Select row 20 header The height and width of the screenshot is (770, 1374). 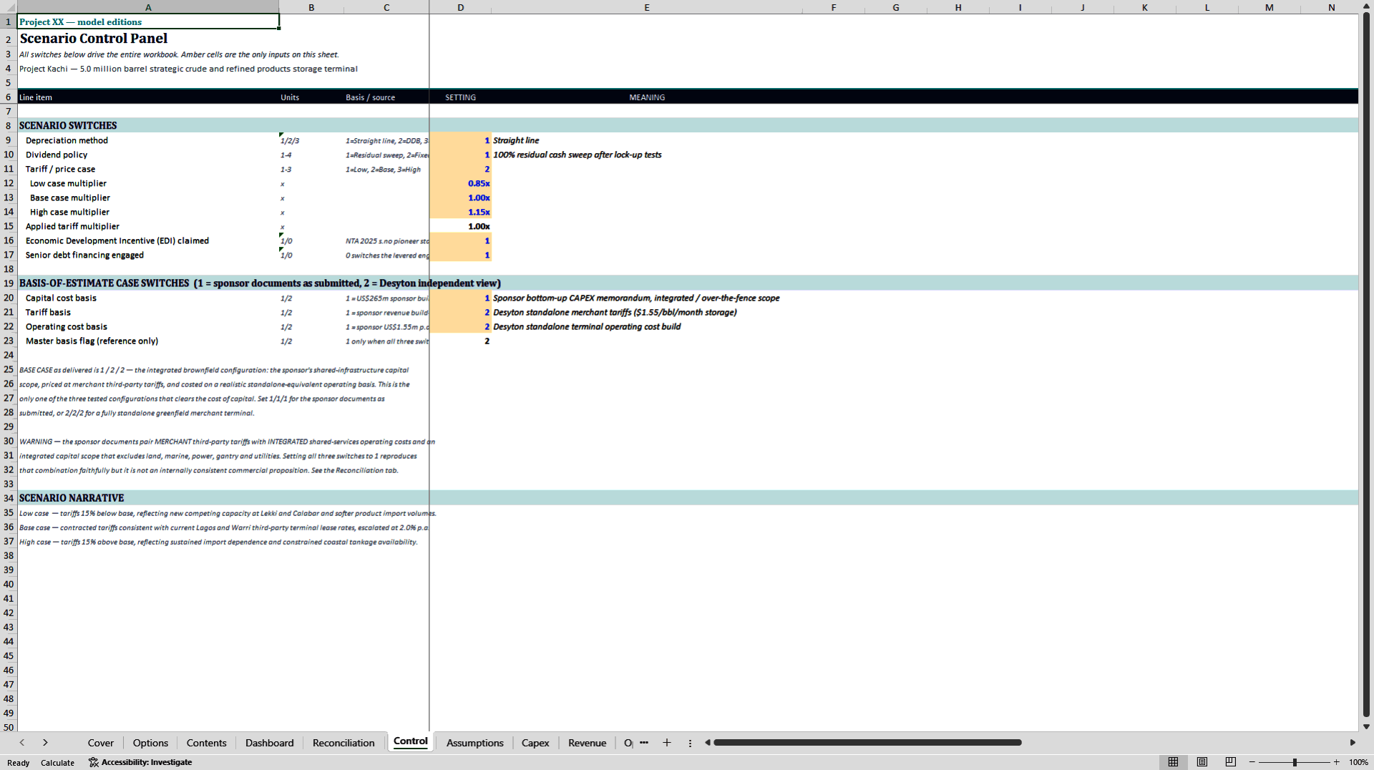pos(9,298)
